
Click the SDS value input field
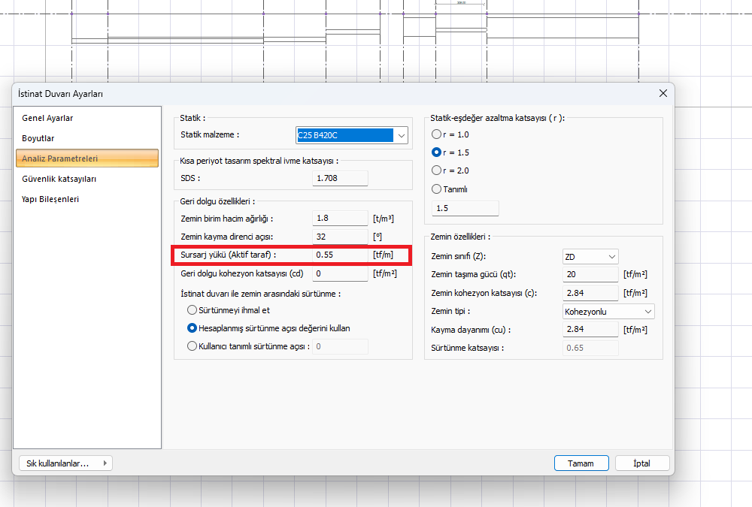click(340, 178)
